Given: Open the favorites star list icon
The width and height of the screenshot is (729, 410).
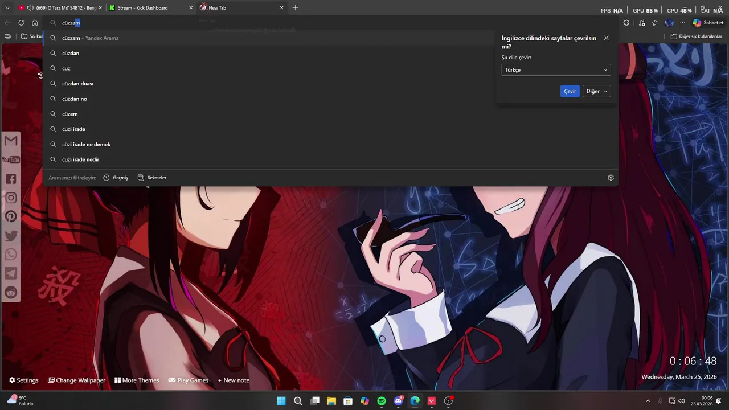Looking at the screenshot, I should coord(656,23).
